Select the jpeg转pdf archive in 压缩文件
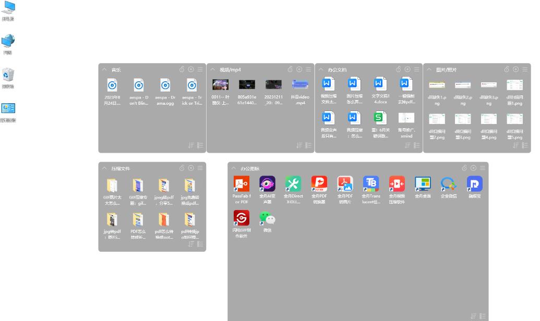540x321 pixels. pos(164,186)
